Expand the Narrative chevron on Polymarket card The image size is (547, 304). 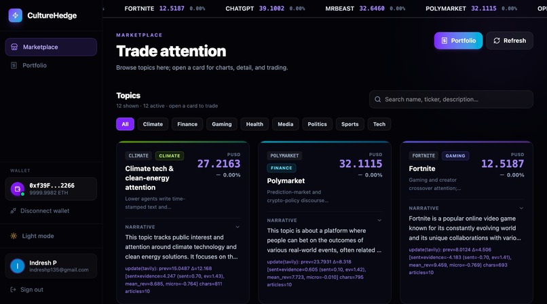point(379,221)
